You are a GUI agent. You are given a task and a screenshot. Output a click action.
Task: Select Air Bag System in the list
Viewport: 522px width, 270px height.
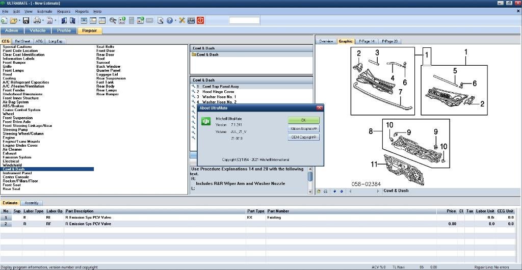point(16,102)
